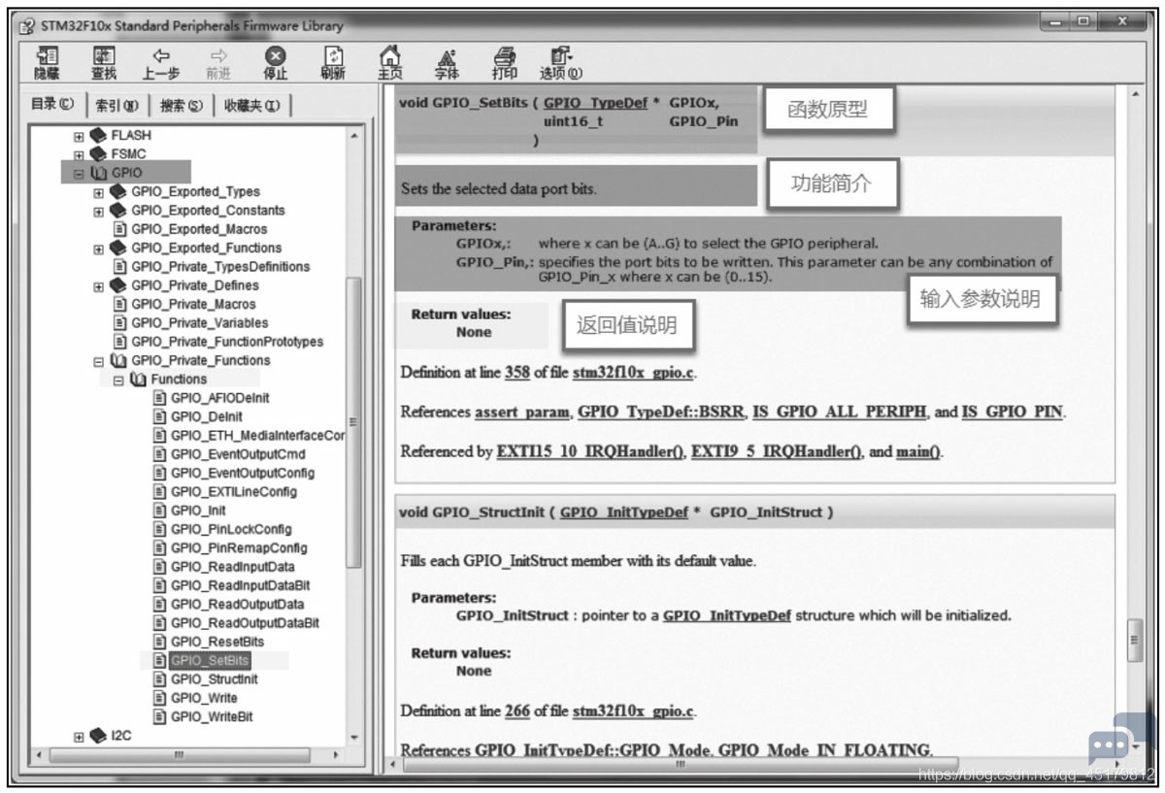The width and height of the screenshot is (1165, 793).
Task: Collapse the GPIO tree node
Action: point(79,174)
